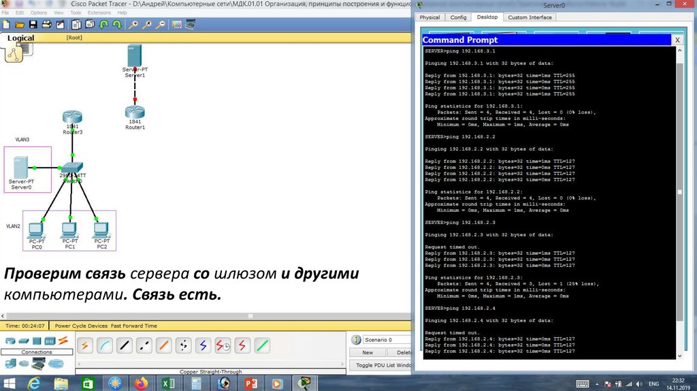Image resolution: width=697 pixels, height=391 pixels.
Task: Select the End Devices category
Action: 10,364
